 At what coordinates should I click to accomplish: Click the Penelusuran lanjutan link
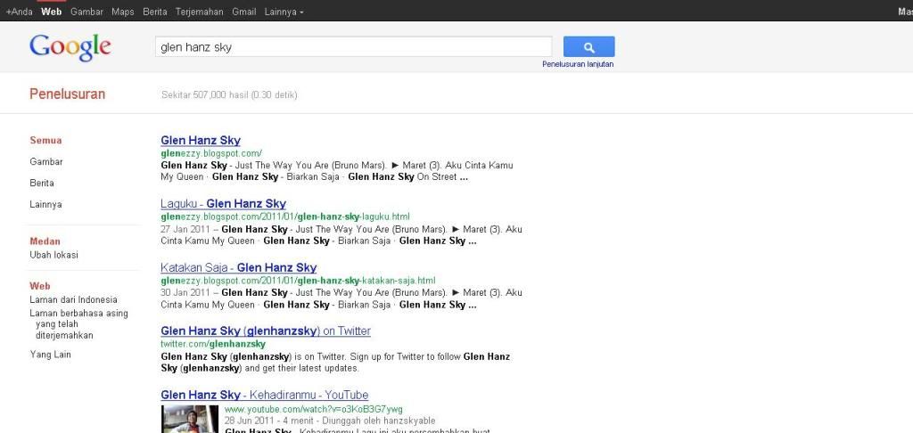578,64
